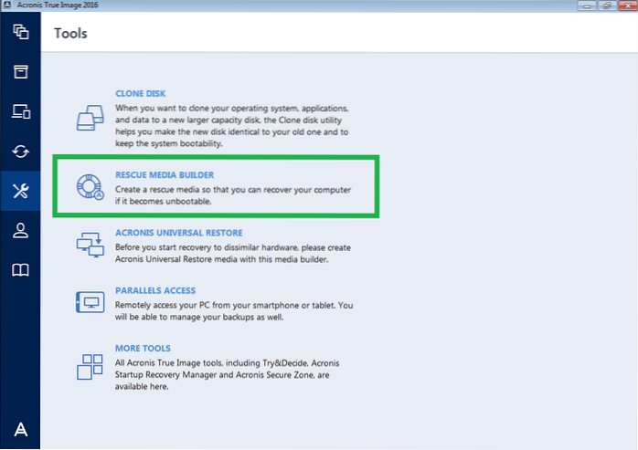Open ACRONIS UNIVERSAL RESTORE link
The image size is (638, 450).
tap(178, 233)
